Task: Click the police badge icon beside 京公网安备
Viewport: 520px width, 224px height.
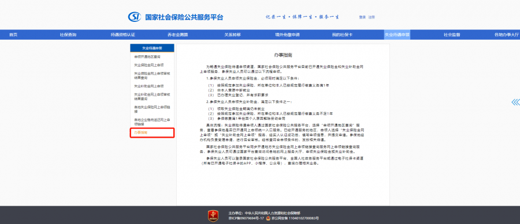Action: click(268, 218)
